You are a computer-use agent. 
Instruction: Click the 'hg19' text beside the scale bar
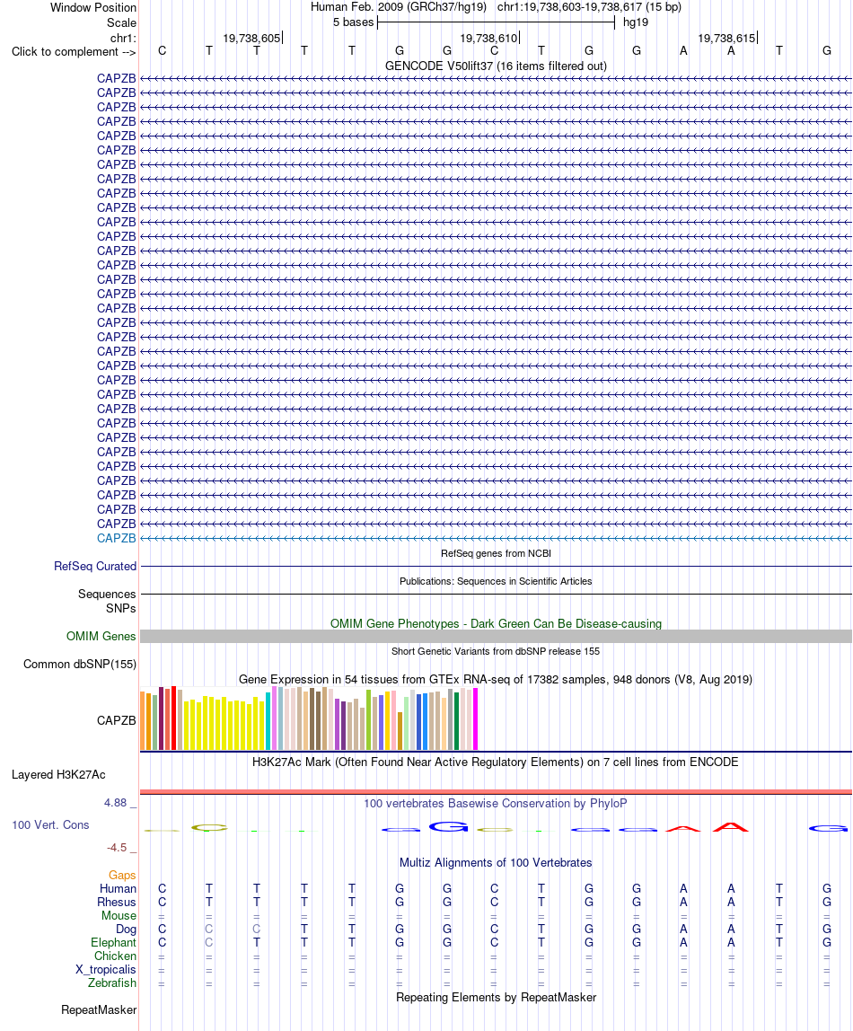click(636, 22)
